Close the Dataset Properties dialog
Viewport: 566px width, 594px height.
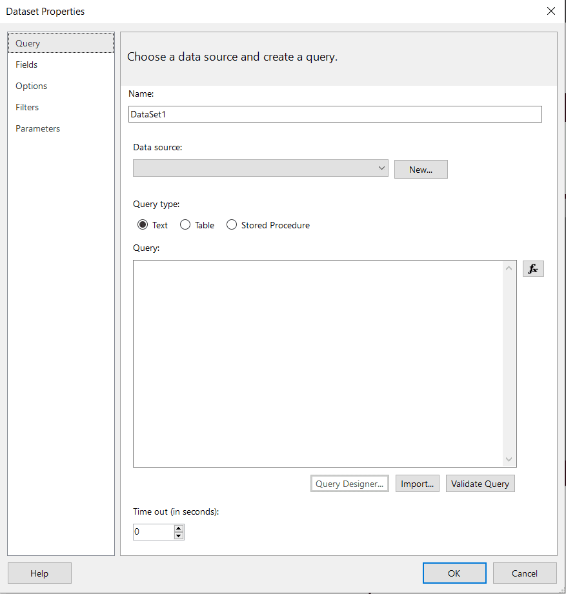click(x=551, y=12)
